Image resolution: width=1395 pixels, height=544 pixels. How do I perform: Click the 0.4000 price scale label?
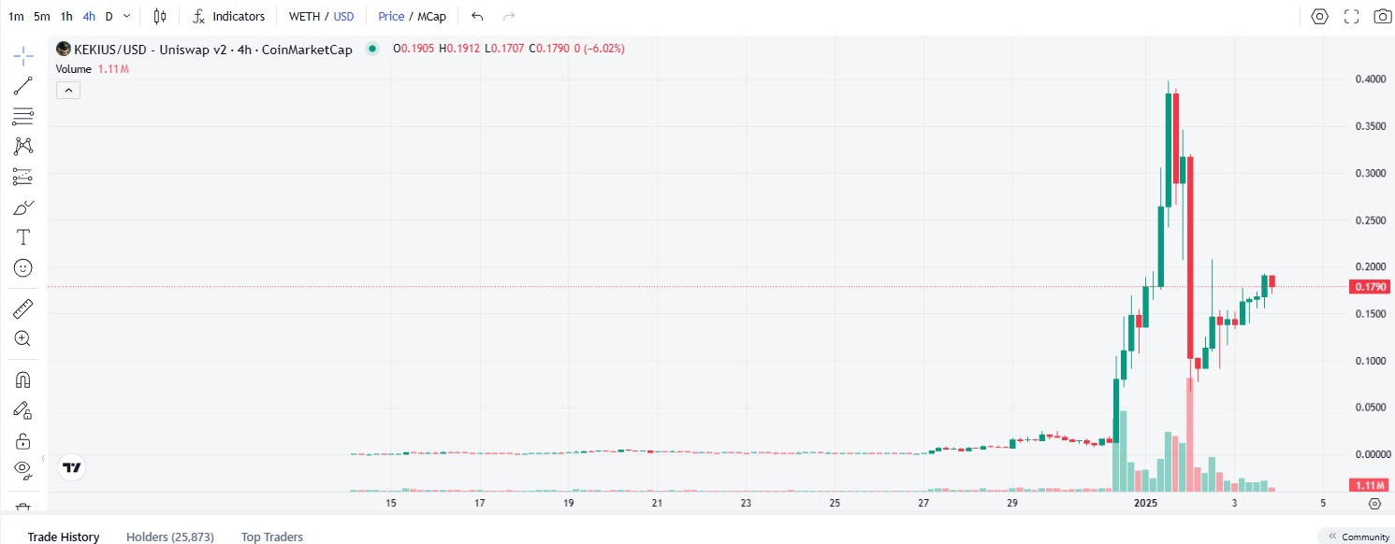tap(1369, 79)
